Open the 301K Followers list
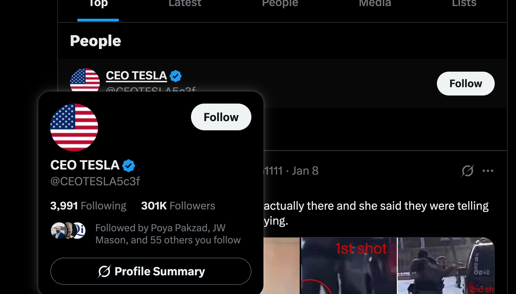 178,206
